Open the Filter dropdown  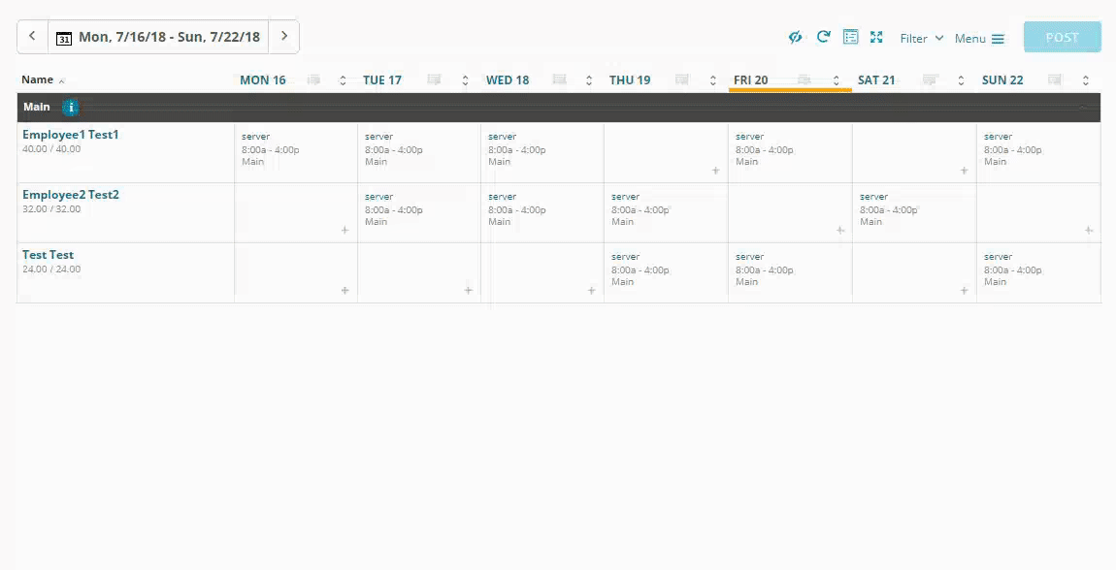tap(922, 39)
